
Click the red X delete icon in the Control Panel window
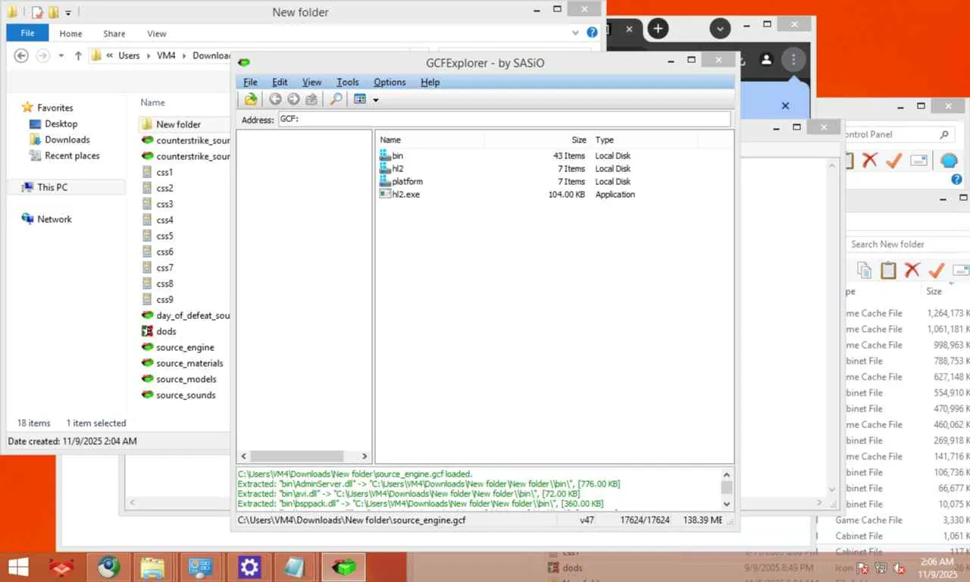870,160
